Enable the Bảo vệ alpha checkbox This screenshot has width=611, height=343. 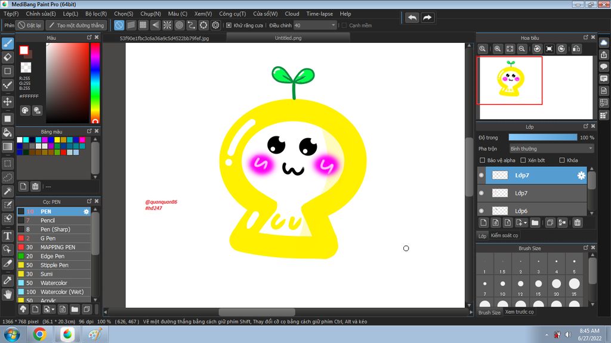(482, 160)
